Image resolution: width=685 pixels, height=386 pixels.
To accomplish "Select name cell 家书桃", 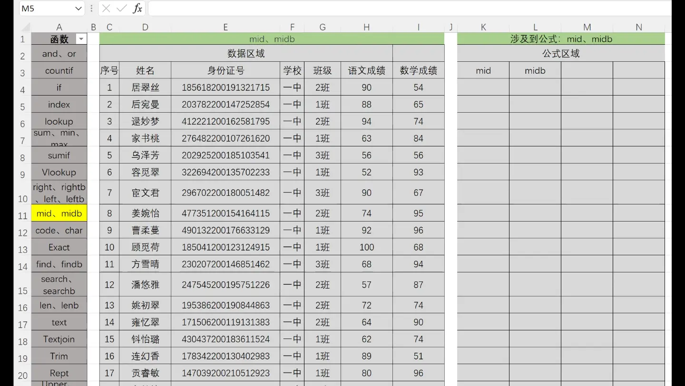I will point(145,138).
